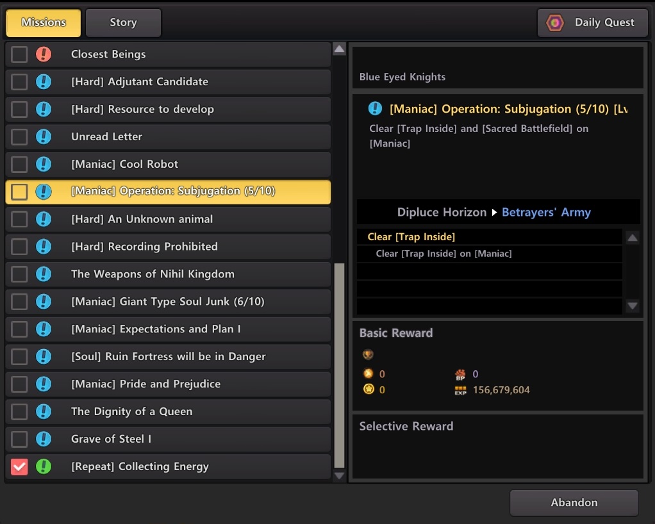Click the blue quest icon beside Unread Letter

[x=44, y=137]
